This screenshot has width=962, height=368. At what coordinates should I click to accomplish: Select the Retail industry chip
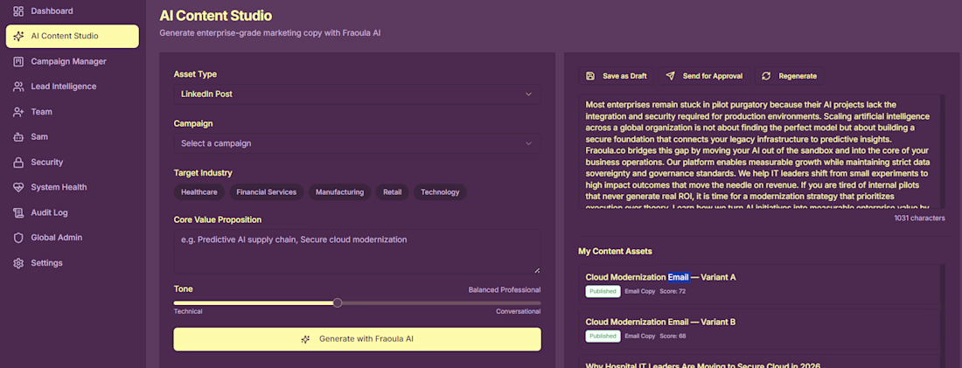[x=393, y=192]
